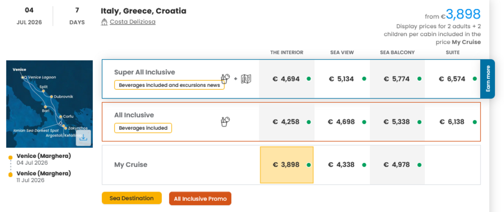Click the green dot next to the €3,898 My Cruise price
The height and width of the screenshot is (212, 504).
coord(309,165)
